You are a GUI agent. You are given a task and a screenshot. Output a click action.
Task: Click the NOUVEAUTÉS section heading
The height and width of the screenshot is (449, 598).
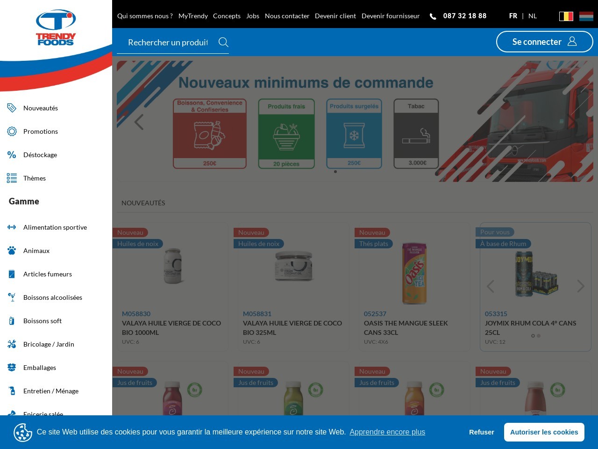(143, 203)
